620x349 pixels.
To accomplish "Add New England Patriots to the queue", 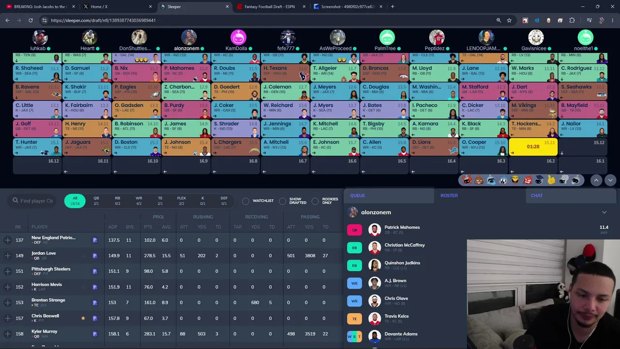I will tap(7, 240).
